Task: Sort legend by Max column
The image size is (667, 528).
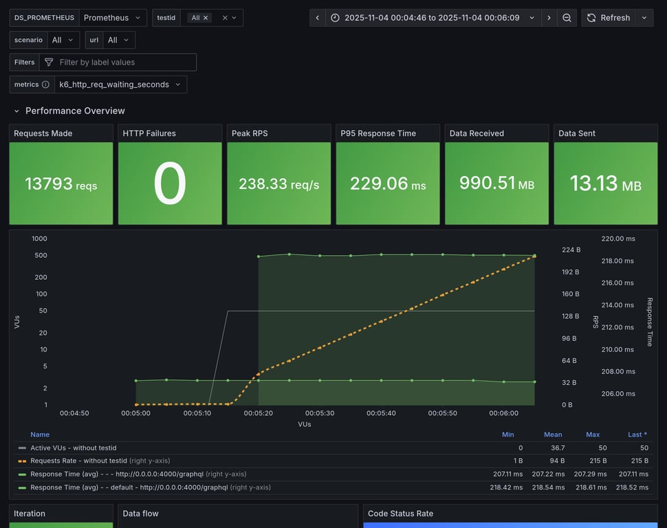Action: [593, 434]
